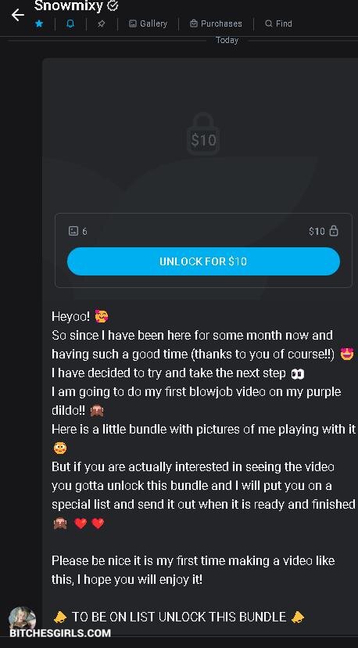The image size is (358, 648).
Task: Toggle the notification bell in header
Action: (70, 23)
